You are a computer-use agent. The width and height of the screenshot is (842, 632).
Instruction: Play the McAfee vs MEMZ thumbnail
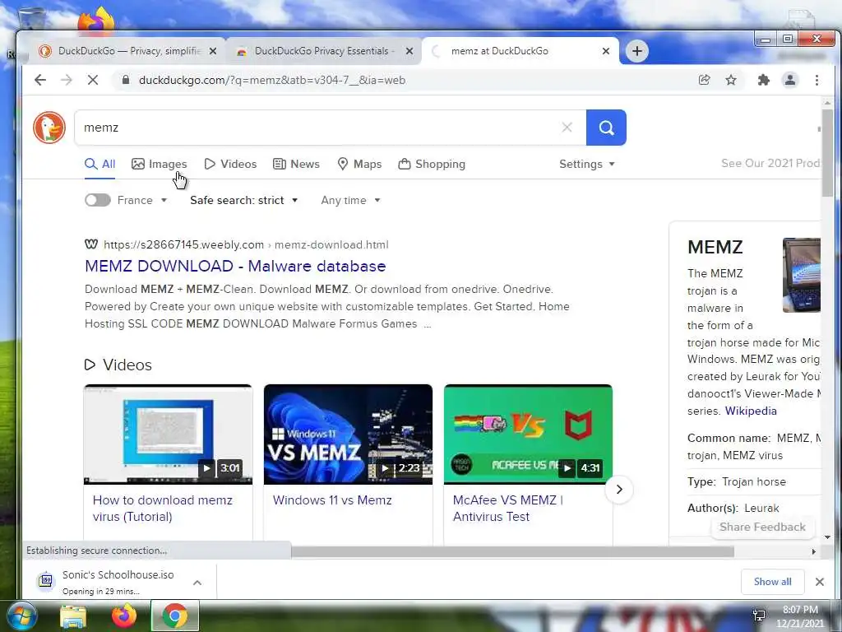click(x=528, y=434)
